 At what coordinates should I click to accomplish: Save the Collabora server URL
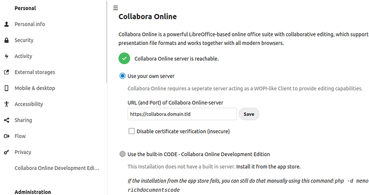click(x=249, y=114)
